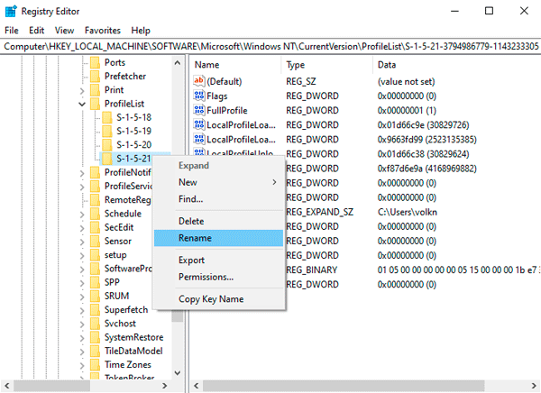Click the SystemRestore folder icon
Image resolution: width=541 pixels, height=393 pixels.
coord(95,337)
